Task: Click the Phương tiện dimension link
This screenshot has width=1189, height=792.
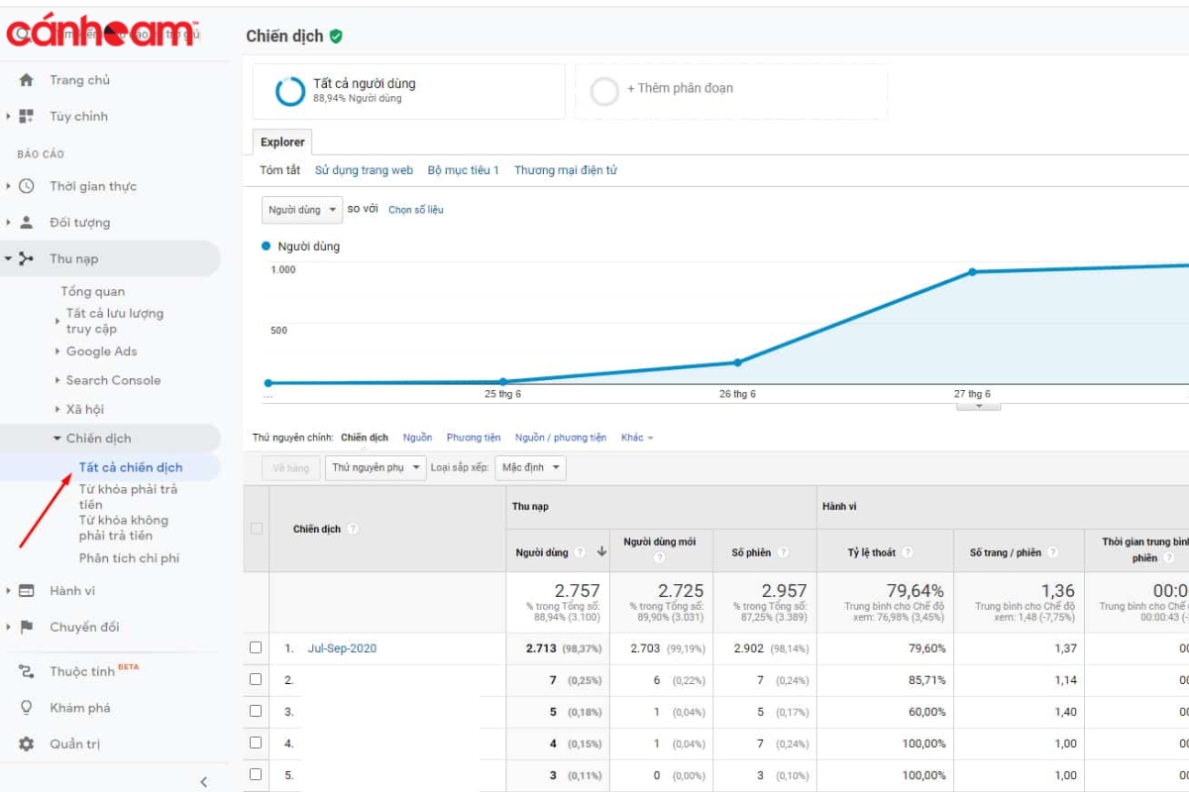Action: (x=474, y=438)
